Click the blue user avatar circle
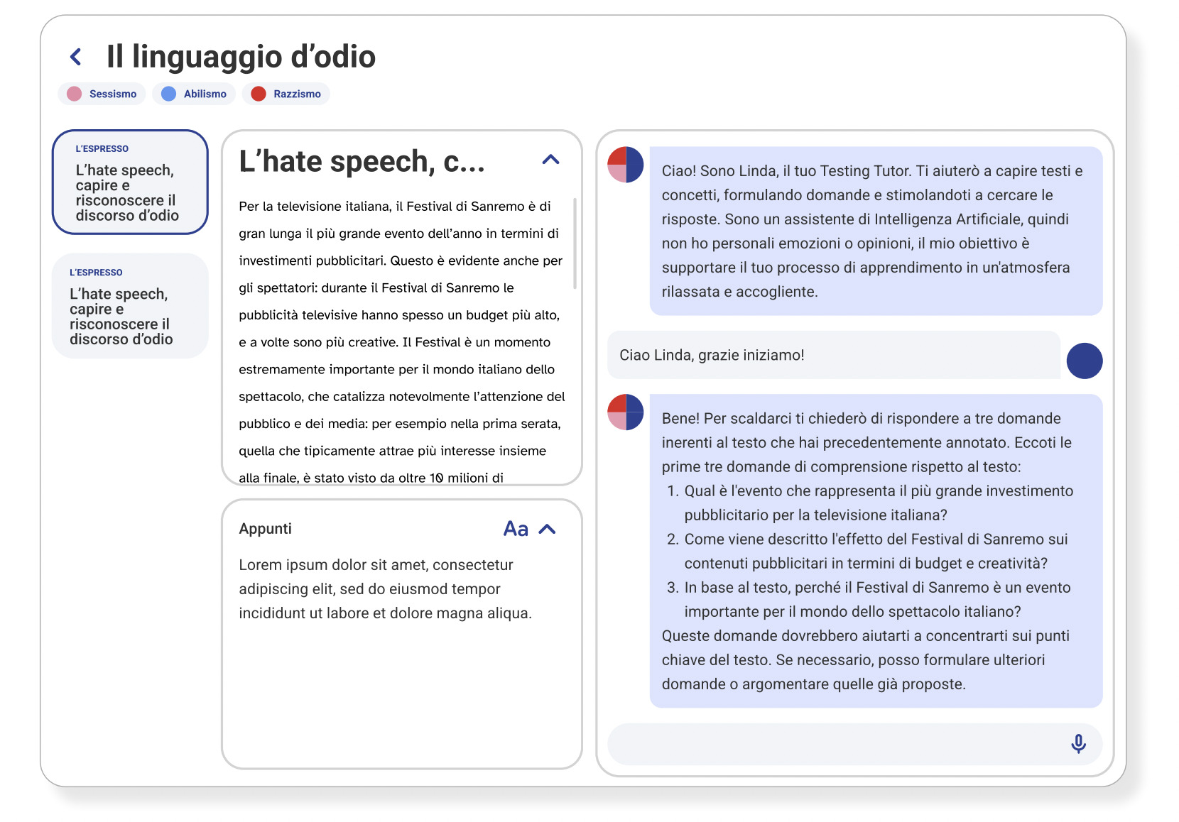Image resolution: width=1179 pixels, height=822 pixels. click(1084, 361)
